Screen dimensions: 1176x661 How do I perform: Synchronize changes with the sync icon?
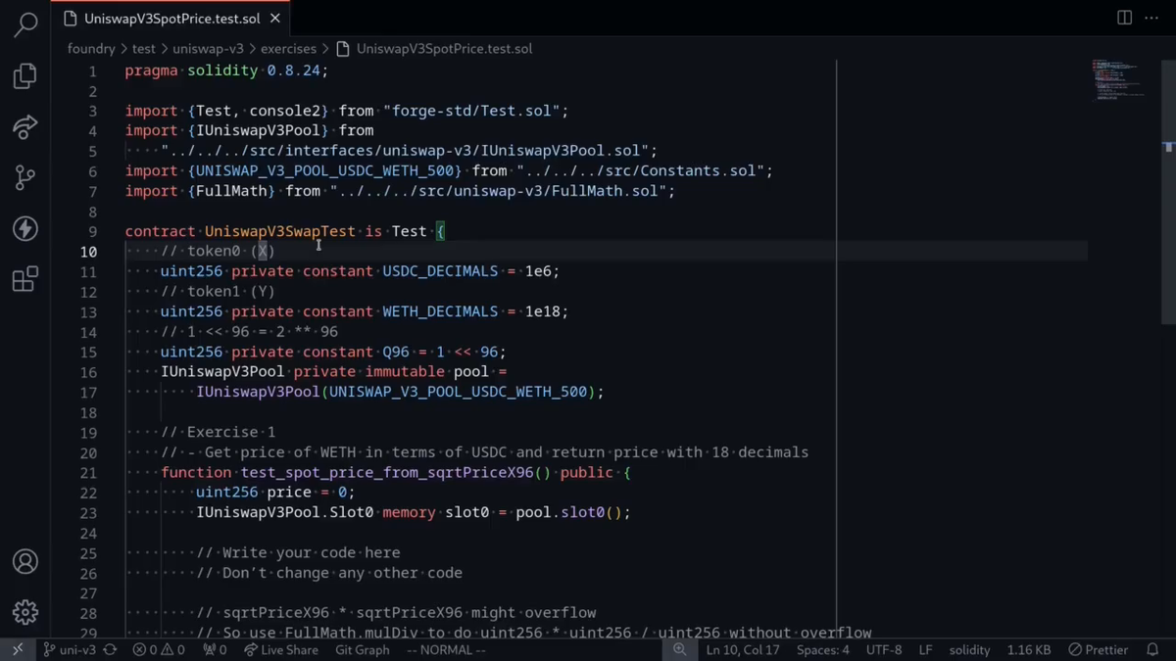coord(110,649)
